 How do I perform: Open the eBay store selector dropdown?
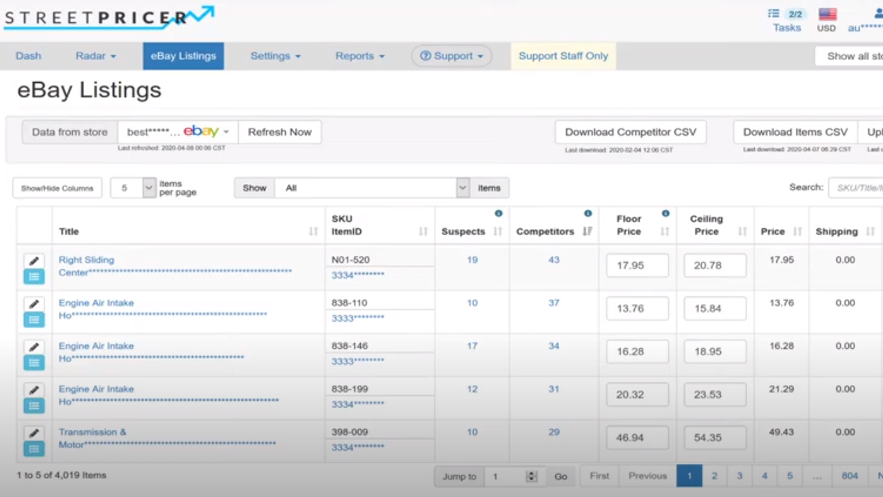226,132
